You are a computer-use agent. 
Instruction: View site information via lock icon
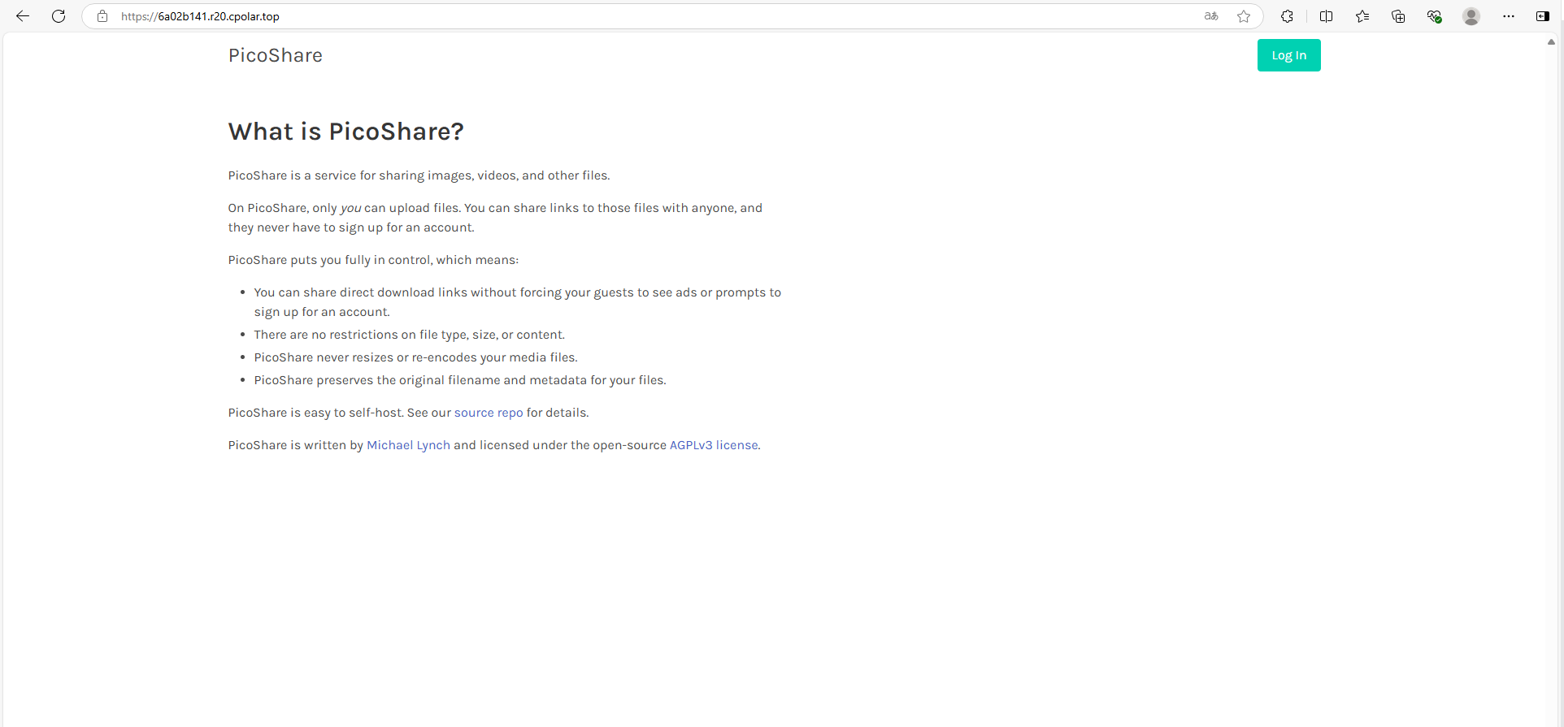[102, 16]
